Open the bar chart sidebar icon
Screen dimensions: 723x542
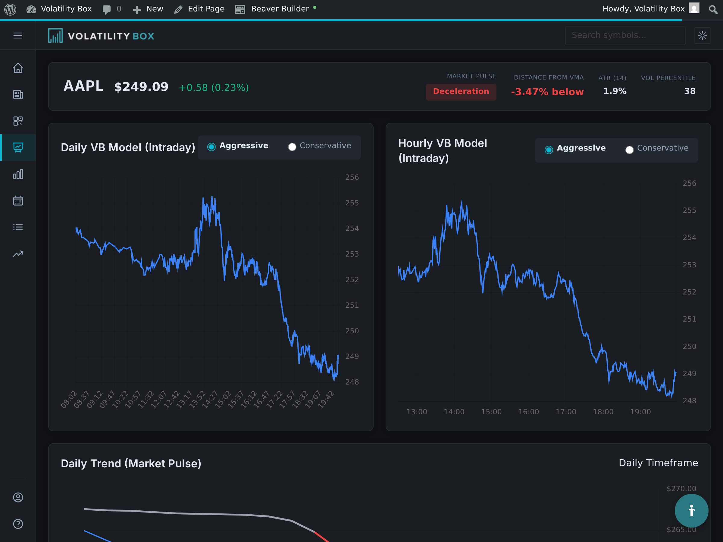pos(18,174)
